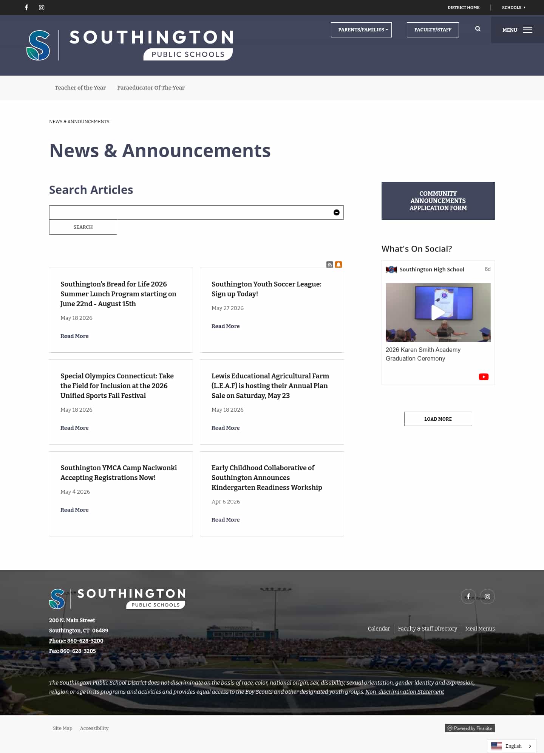This screenshot has height=753, width=544.
Task: Click Southington High School social account name
Action: 432,270
